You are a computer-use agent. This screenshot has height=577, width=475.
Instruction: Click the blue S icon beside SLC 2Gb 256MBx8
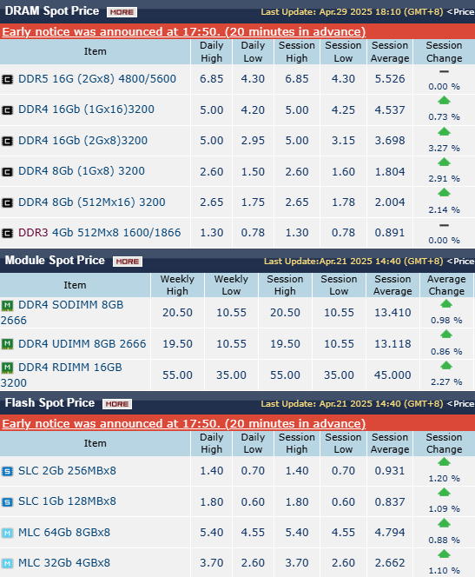tap(7, 471)
